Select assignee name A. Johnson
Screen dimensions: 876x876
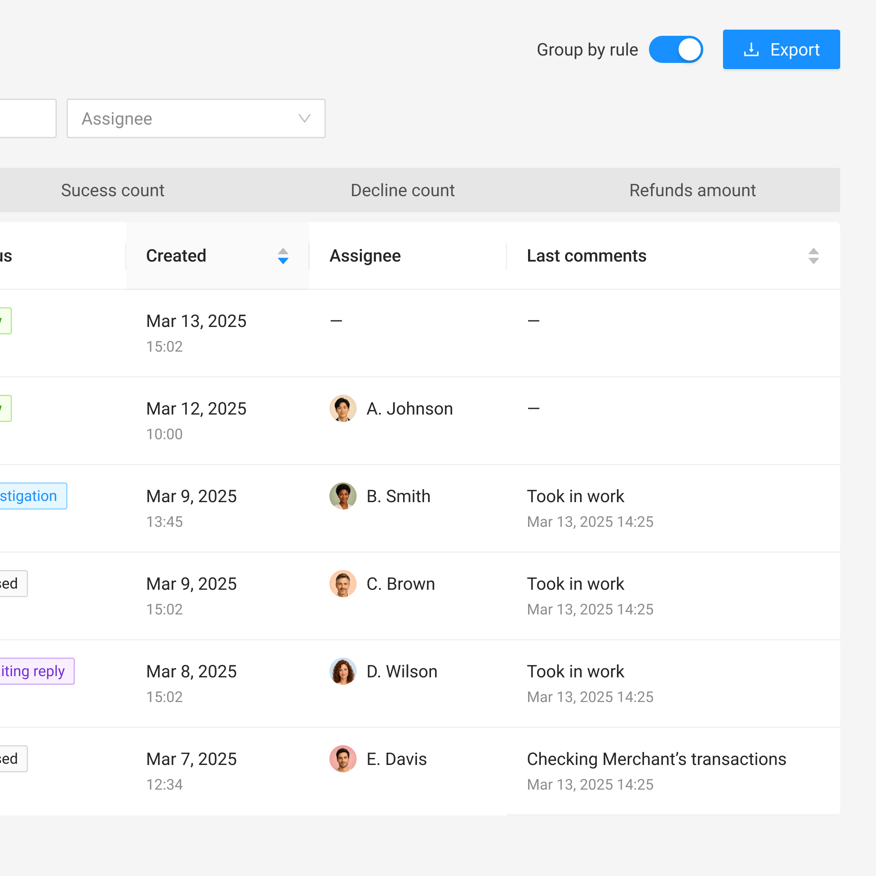click(x=410, y=408)
